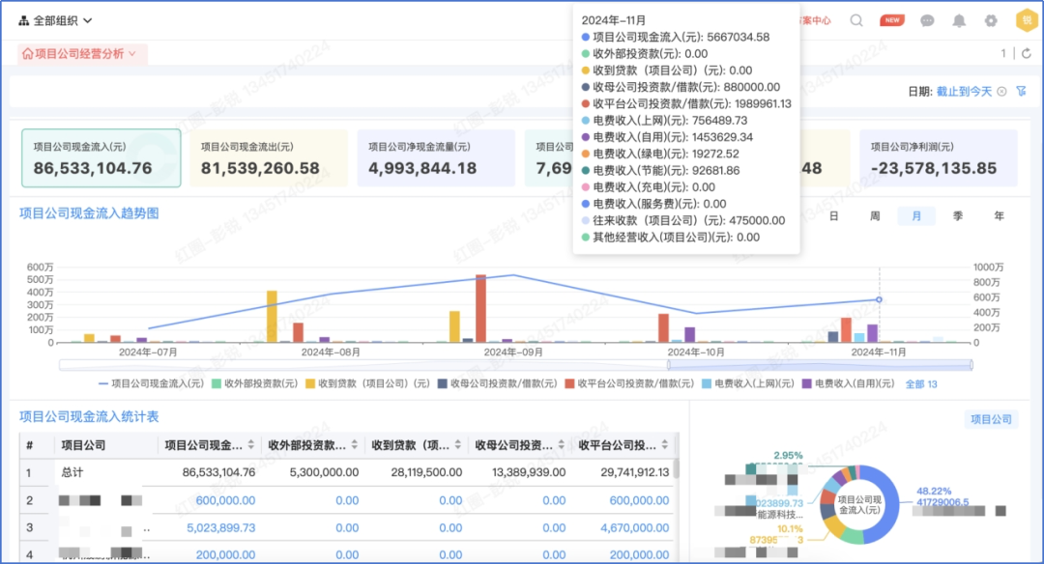This screenshot has height=564, width=1044.
Task: Open the notifications bell
Action: click(959, 20)
